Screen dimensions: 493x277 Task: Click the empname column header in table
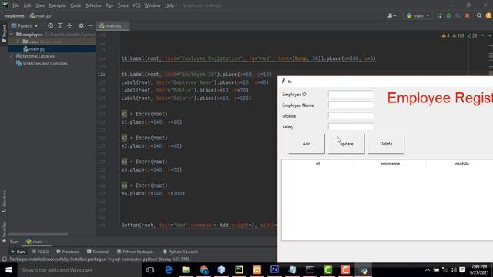click(x=390, y=164)
